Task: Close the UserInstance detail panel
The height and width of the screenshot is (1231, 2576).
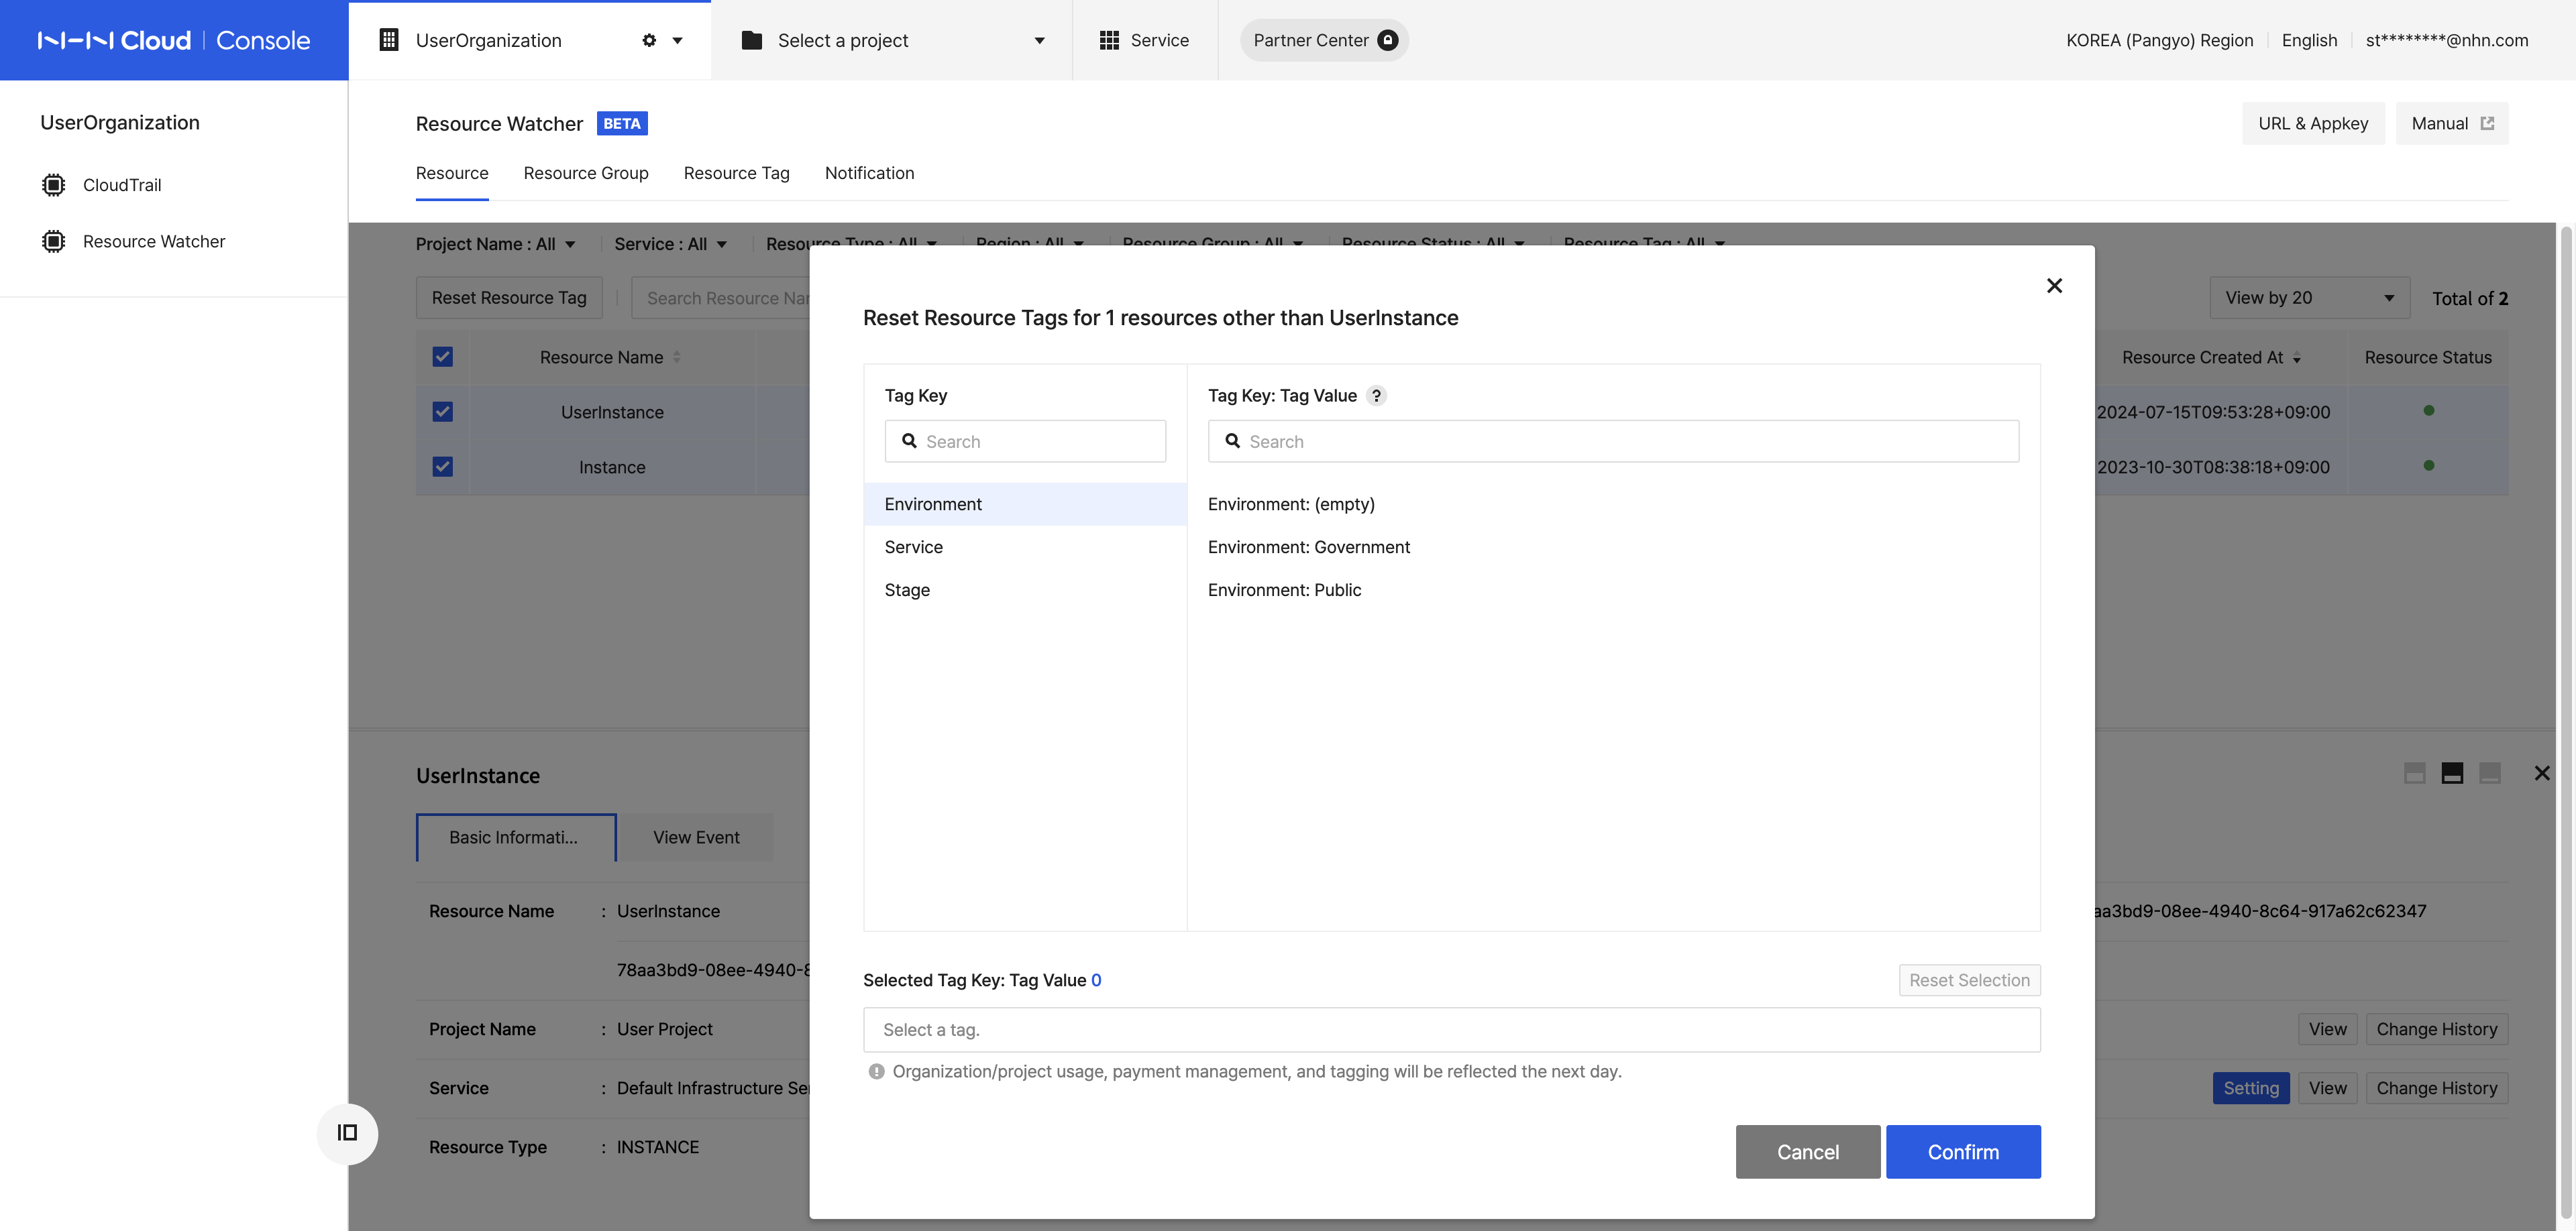Action: [2541, 772]
